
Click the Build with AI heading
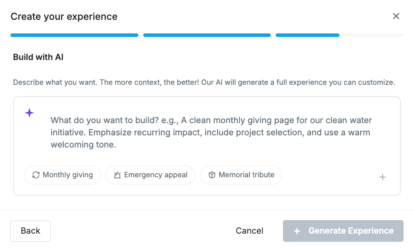pos(38,57)
